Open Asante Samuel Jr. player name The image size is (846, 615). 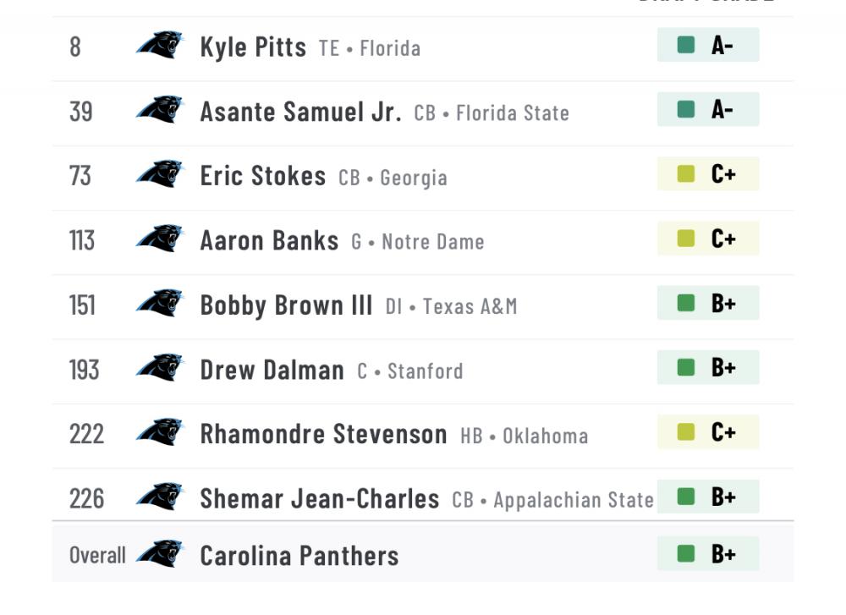(x=300, y=112)
